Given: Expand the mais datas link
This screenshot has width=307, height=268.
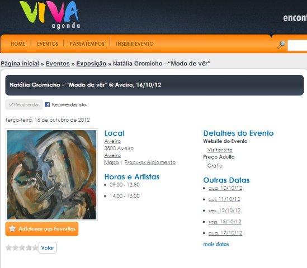Looking at the screenshot, I should point(216,244).
